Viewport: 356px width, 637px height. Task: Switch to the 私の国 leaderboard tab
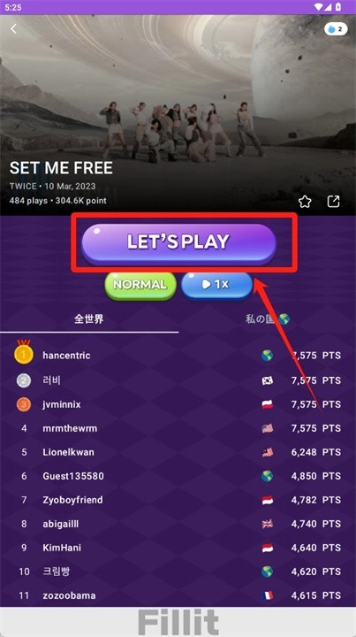(267, 318)
